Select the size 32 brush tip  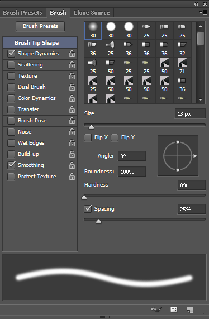point(182,49)
